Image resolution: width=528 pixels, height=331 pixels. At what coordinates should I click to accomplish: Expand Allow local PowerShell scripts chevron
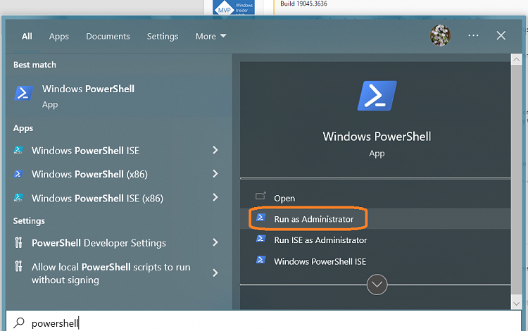(x=215, y=273)
